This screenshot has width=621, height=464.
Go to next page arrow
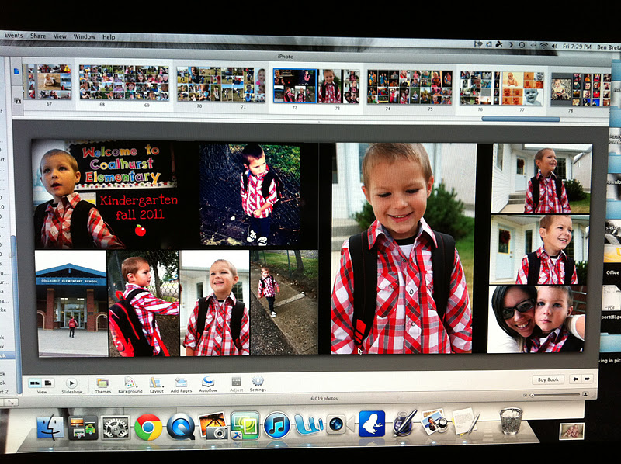coord(588,379)
